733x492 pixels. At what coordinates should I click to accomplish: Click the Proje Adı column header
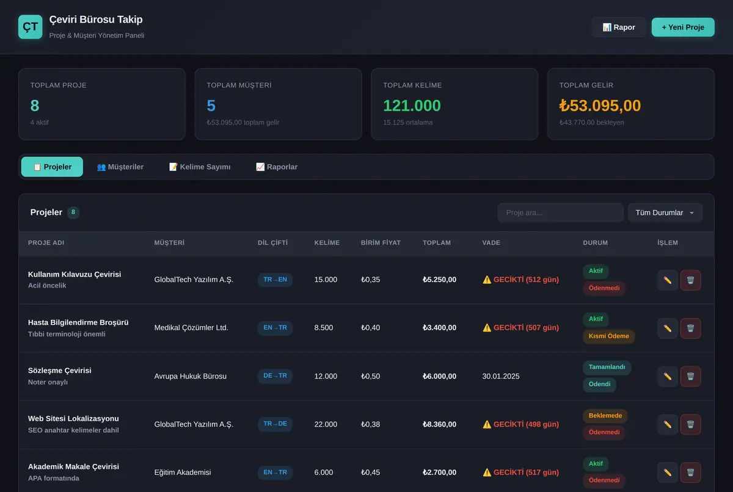coord(46,243)
